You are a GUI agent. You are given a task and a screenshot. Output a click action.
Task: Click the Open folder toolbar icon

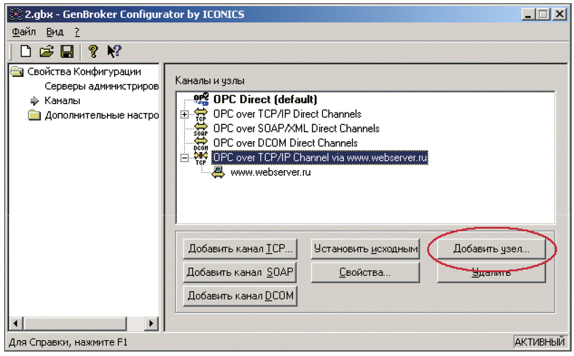click(46, 51)
